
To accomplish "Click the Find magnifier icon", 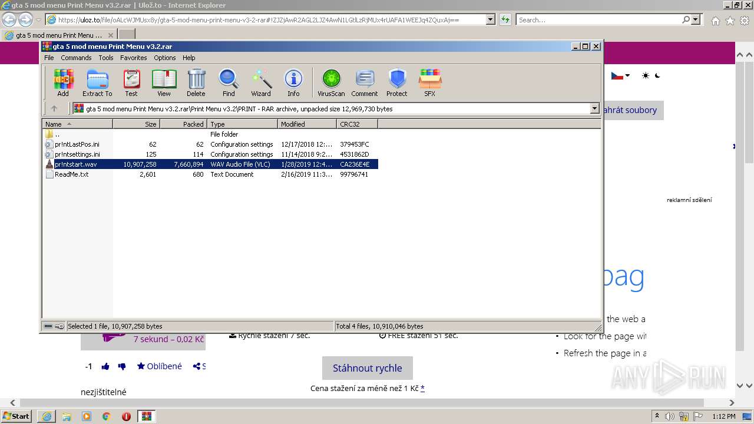I will pyautogui.click(x=229, y=83).
